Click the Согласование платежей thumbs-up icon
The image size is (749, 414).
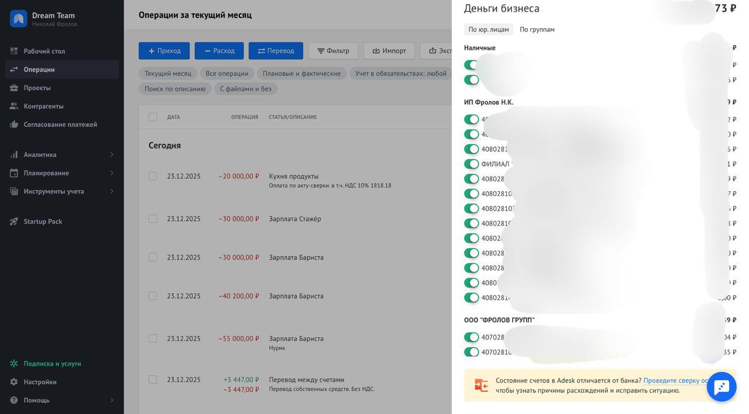tap(14, 125)
